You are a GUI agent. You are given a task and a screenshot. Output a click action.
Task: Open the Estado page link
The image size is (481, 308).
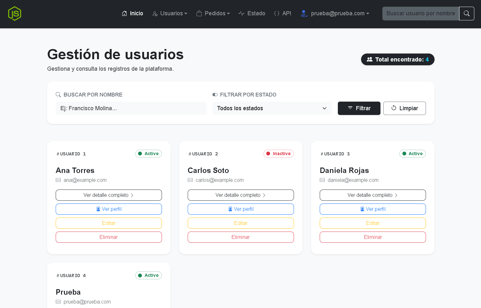tap(252, 13)
